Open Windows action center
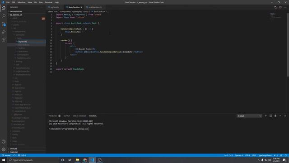The height and width of the screenshot is (163, 289). [284, 160]
